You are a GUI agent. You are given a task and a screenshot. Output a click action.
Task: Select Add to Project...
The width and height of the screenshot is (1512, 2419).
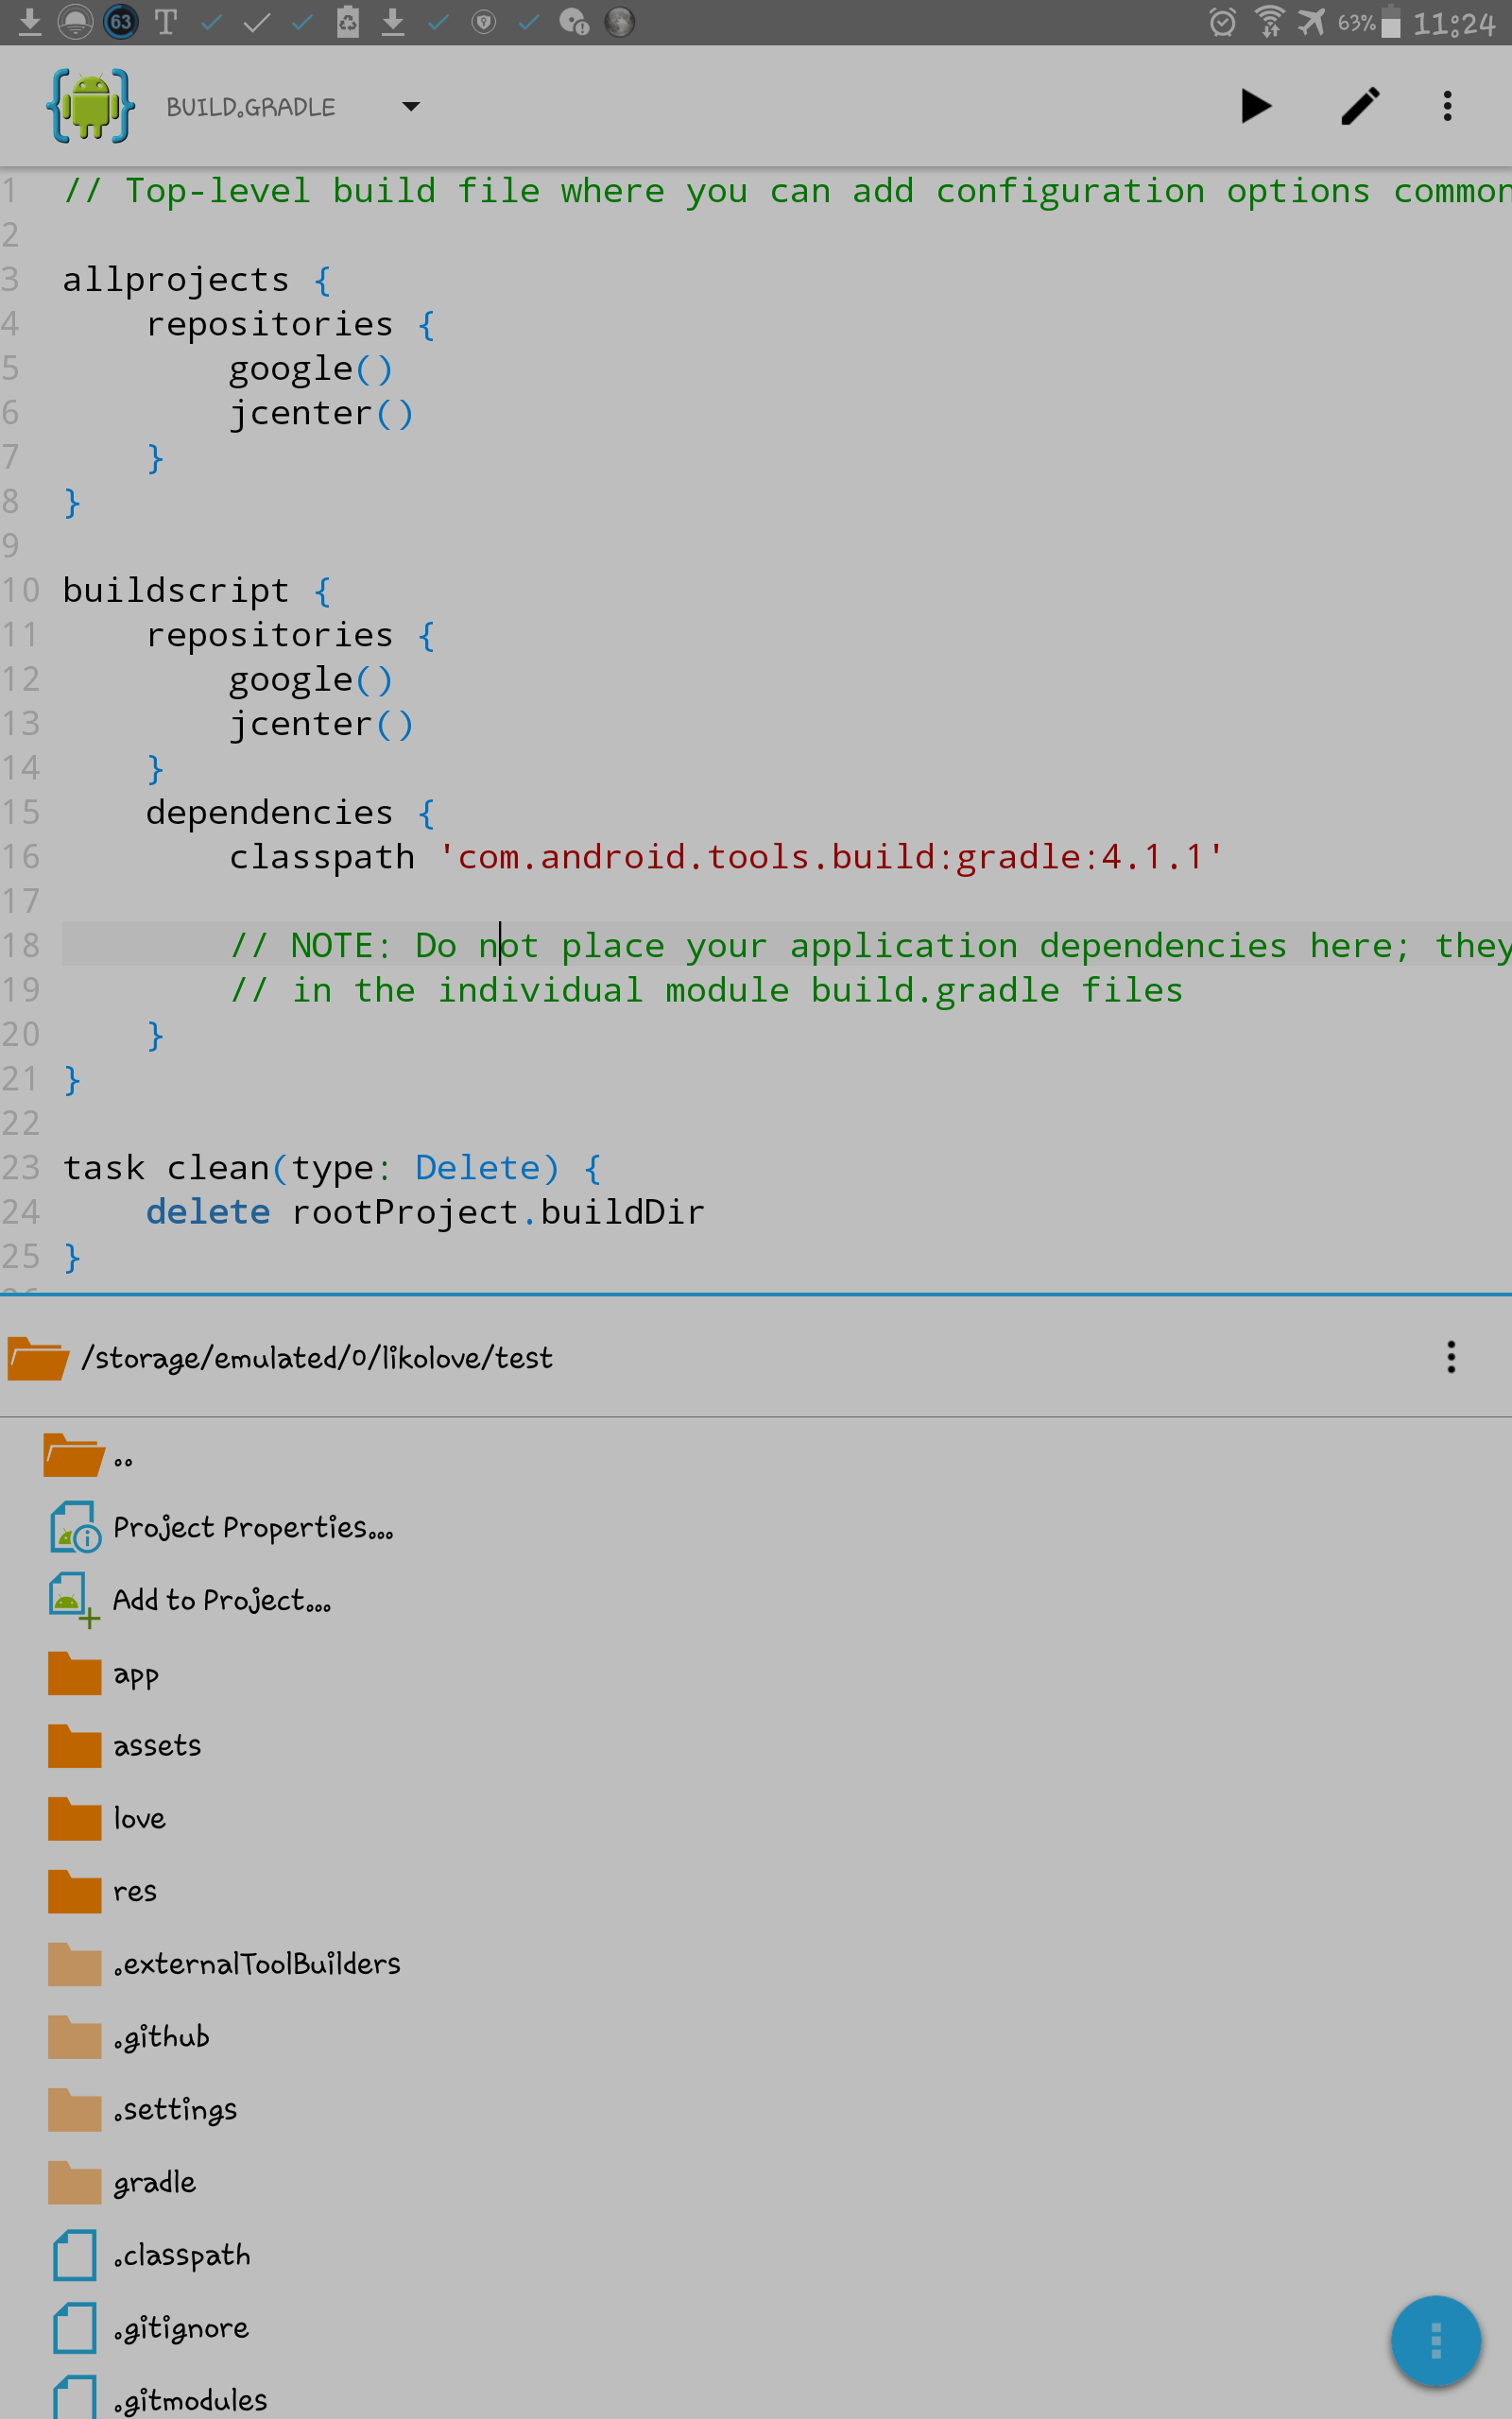tap(756, 1601)
